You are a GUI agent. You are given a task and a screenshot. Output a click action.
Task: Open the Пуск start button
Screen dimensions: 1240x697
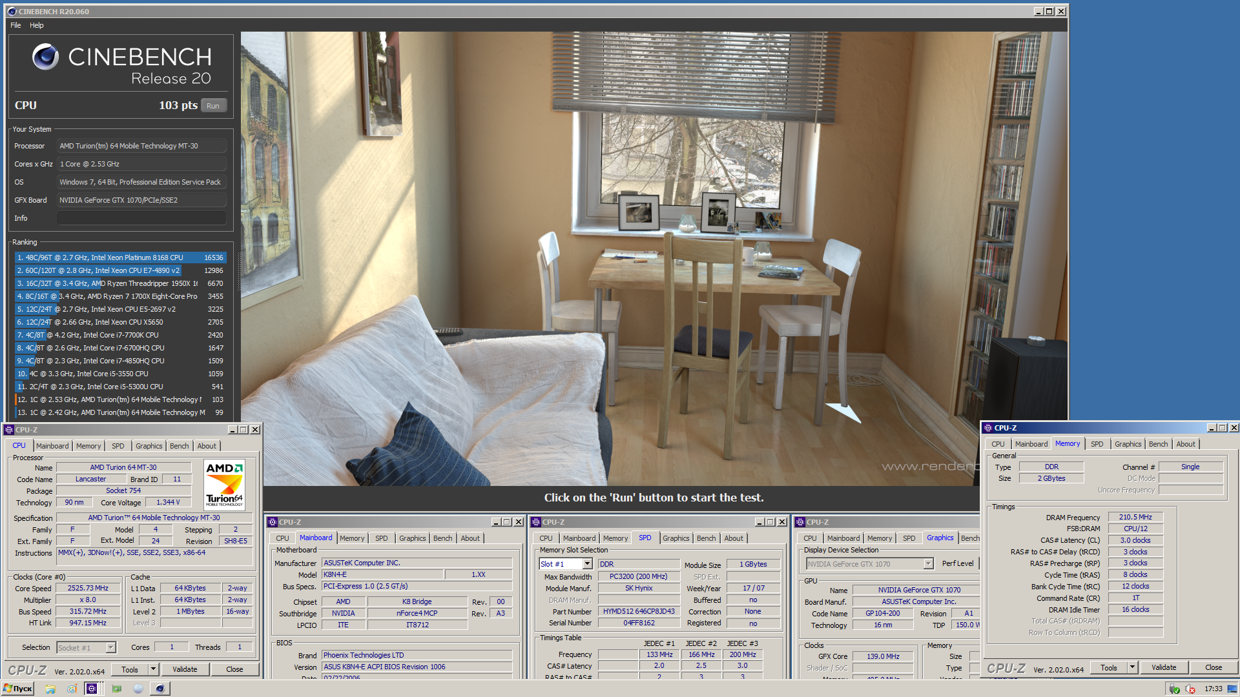click(x=18, y=689)
